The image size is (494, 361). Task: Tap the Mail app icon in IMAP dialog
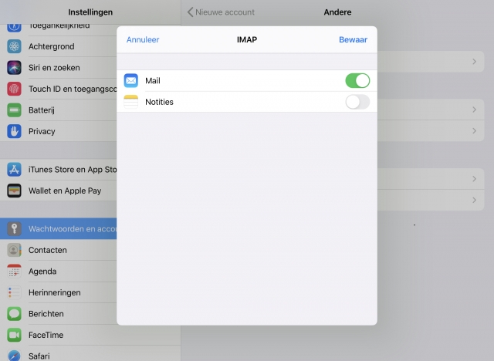(130, 80)
